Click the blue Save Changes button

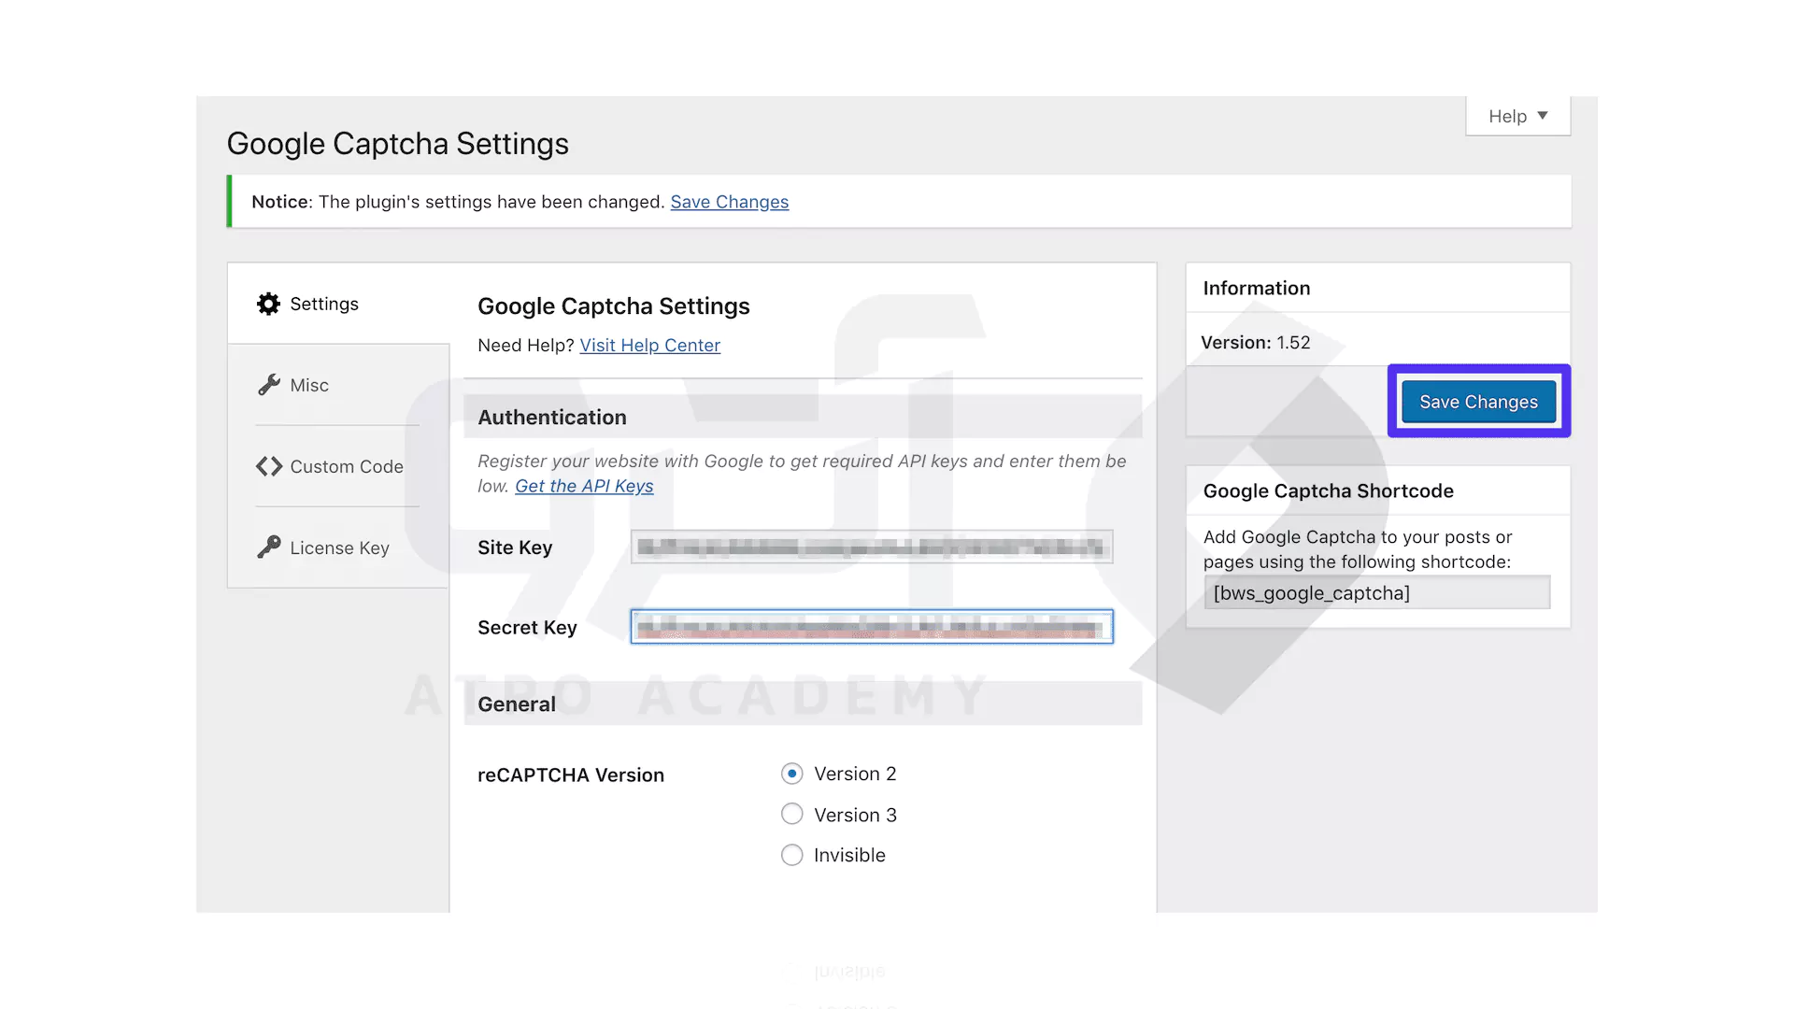tap(1478, 402)
